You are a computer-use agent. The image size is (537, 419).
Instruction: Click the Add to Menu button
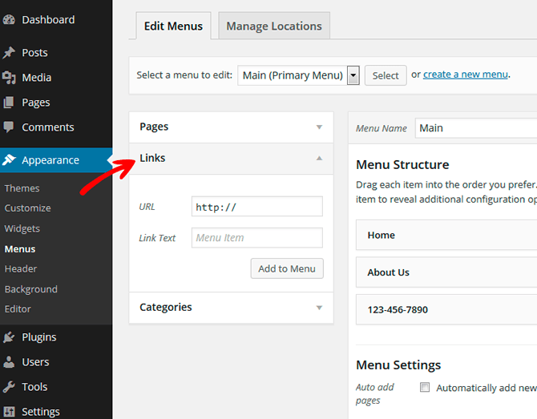tap(287, 268)
